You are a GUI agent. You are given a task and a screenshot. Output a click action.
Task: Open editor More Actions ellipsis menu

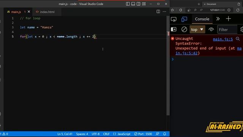pyautogui.click(x=164, y=11)
